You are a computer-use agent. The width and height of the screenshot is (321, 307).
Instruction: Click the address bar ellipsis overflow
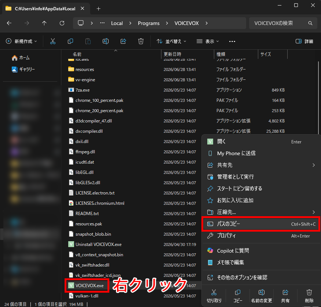click(102, 23)
